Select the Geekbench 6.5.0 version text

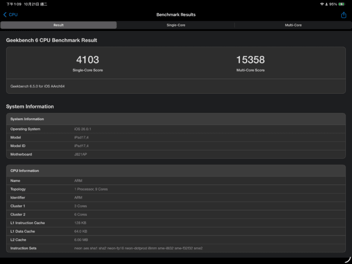tap(38, 86)
